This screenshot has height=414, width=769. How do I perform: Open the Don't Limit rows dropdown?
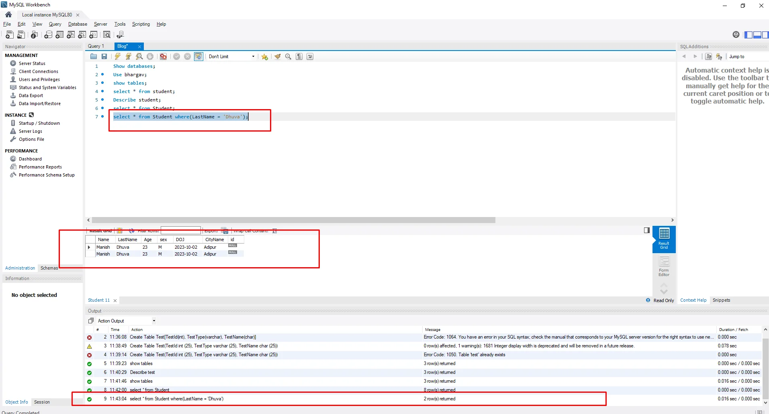click(231, 57)
